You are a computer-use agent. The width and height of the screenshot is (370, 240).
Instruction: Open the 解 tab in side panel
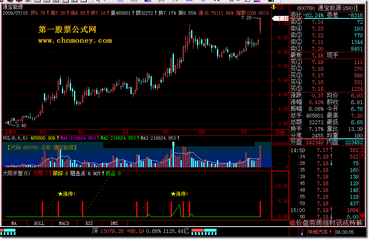pyautogui.click(x=360, y=223)
